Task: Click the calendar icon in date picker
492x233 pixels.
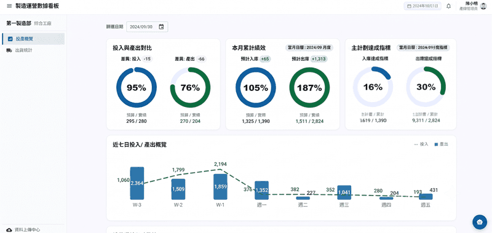Action: [x=161, y=26]
